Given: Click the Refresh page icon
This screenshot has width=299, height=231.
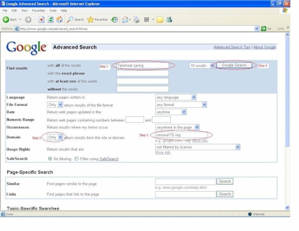Looking at the screenshot, I should coord(51,19).
